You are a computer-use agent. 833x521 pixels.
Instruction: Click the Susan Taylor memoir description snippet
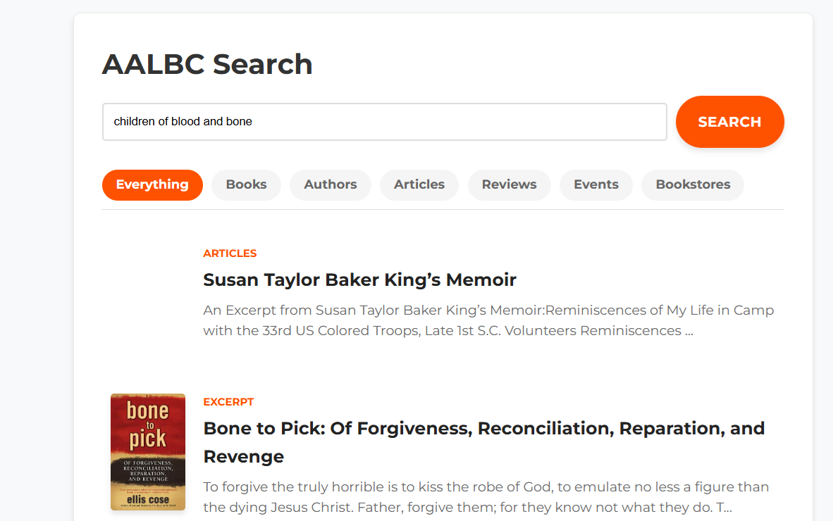[x=488, y=320]
